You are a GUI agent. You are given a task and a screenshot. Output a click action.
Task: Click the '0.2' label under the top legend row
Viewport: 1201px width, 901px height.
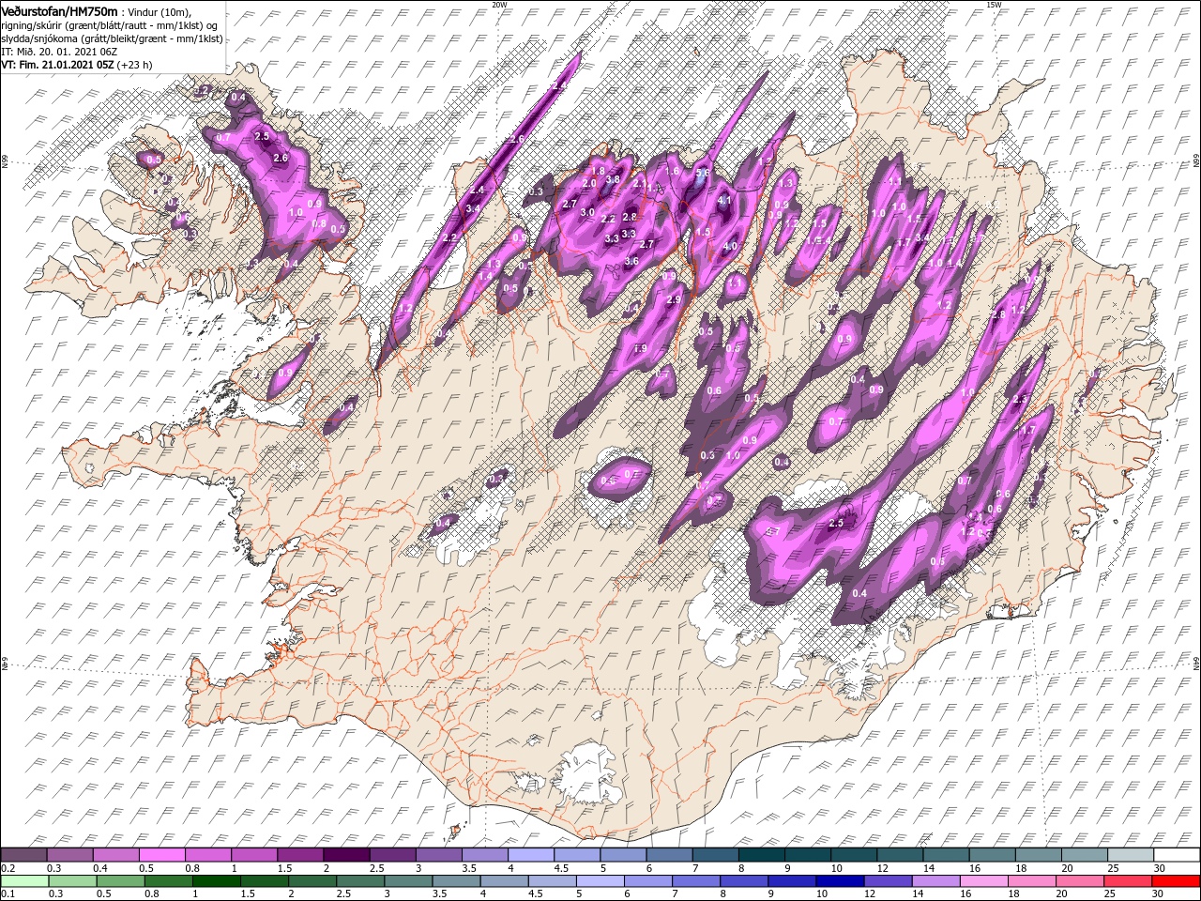pos(8,868)
